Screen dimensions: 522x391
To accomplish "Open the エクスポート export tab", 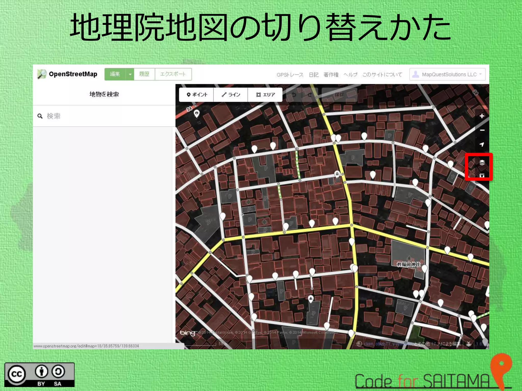I will (x=173, y=74).
